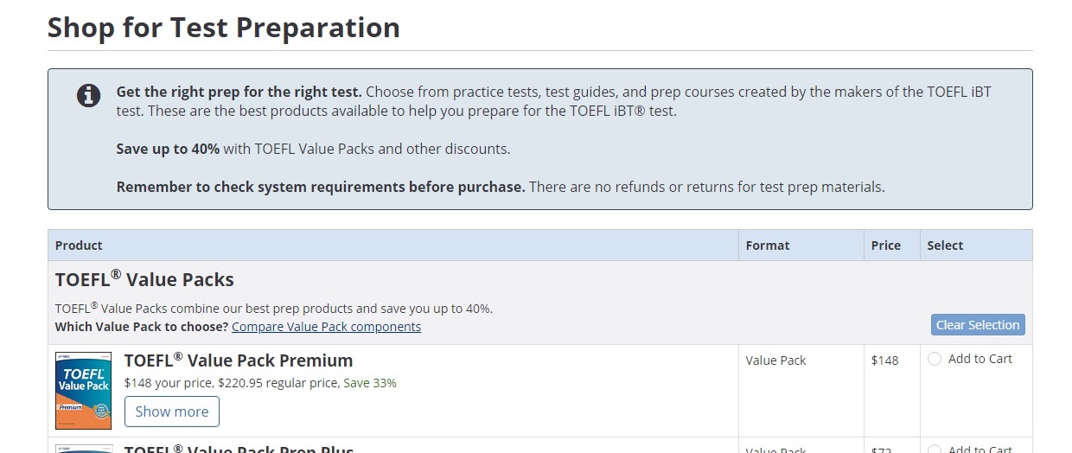Click the Shop for Test Preparation heading
The height and width of the screenshot is (453, 1072).
(x=224, y=28)
